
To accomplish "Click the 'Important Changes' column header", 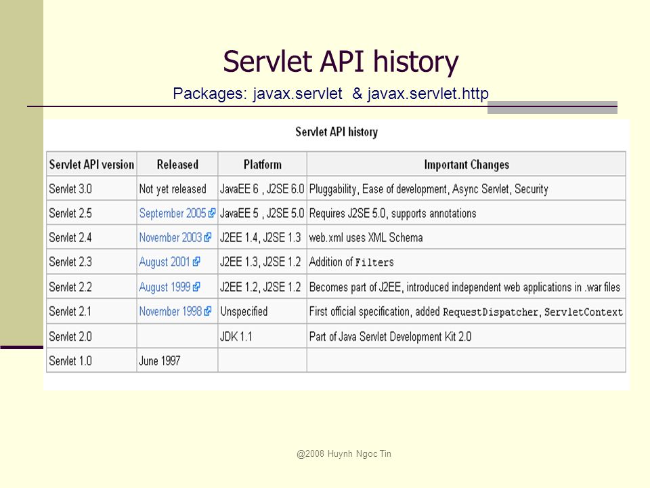I will 467,164.
